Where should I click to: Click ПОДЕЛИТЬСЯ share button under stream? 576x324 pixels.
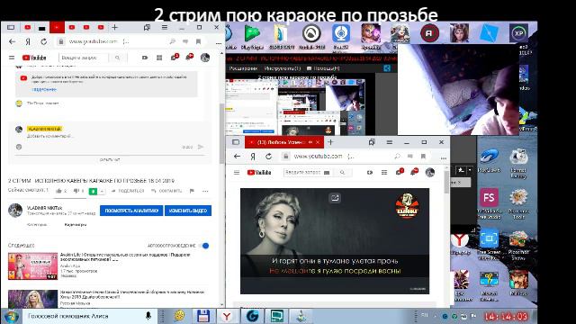[x=128, y=191]
